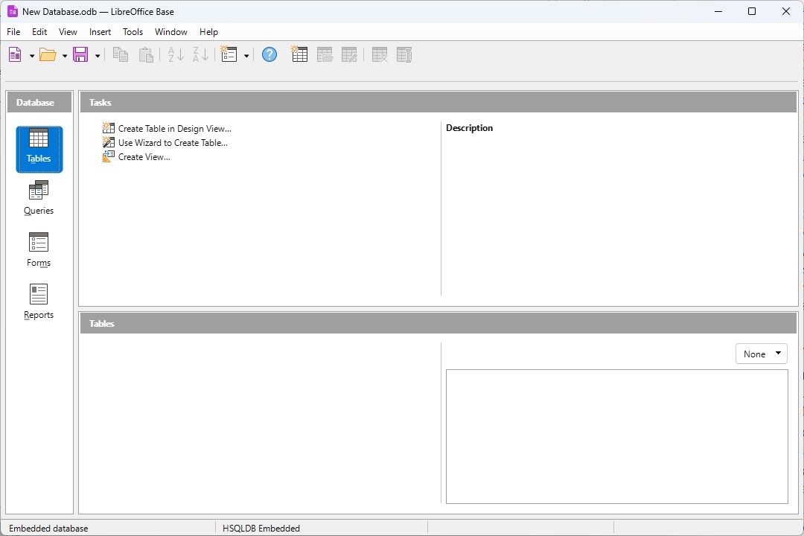Image resolution: width=804 pixels, height=536 pixels.
Task: Open the Help menu
Action: 208,32
